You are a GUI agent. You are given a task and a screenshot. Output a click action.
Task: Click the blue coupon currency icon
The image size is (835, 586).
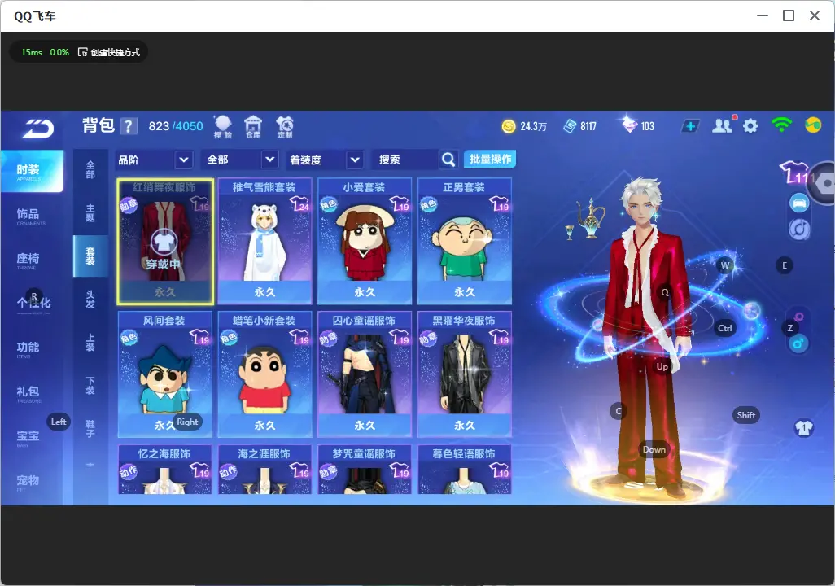570,126
